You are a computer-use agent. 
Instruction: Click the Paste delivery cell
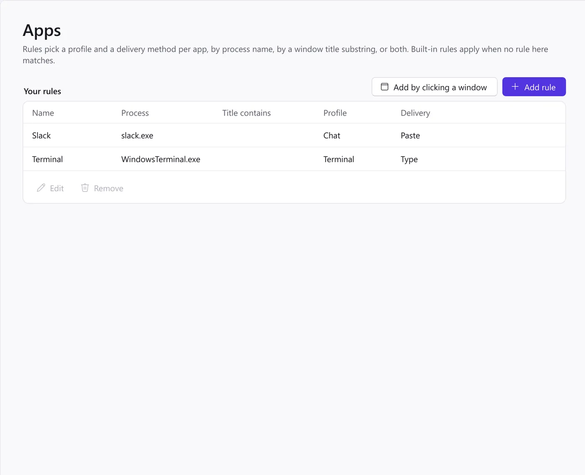pyautogui.click(x=410, y=136)
